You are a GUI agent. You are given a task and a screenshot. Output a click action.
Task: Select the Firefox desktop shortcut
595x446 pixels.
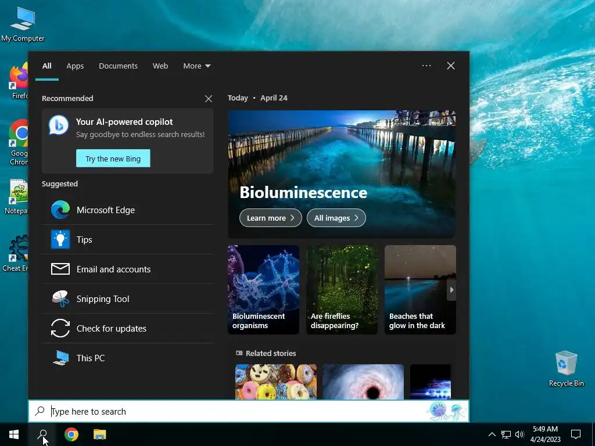click(x=19, y=81)
